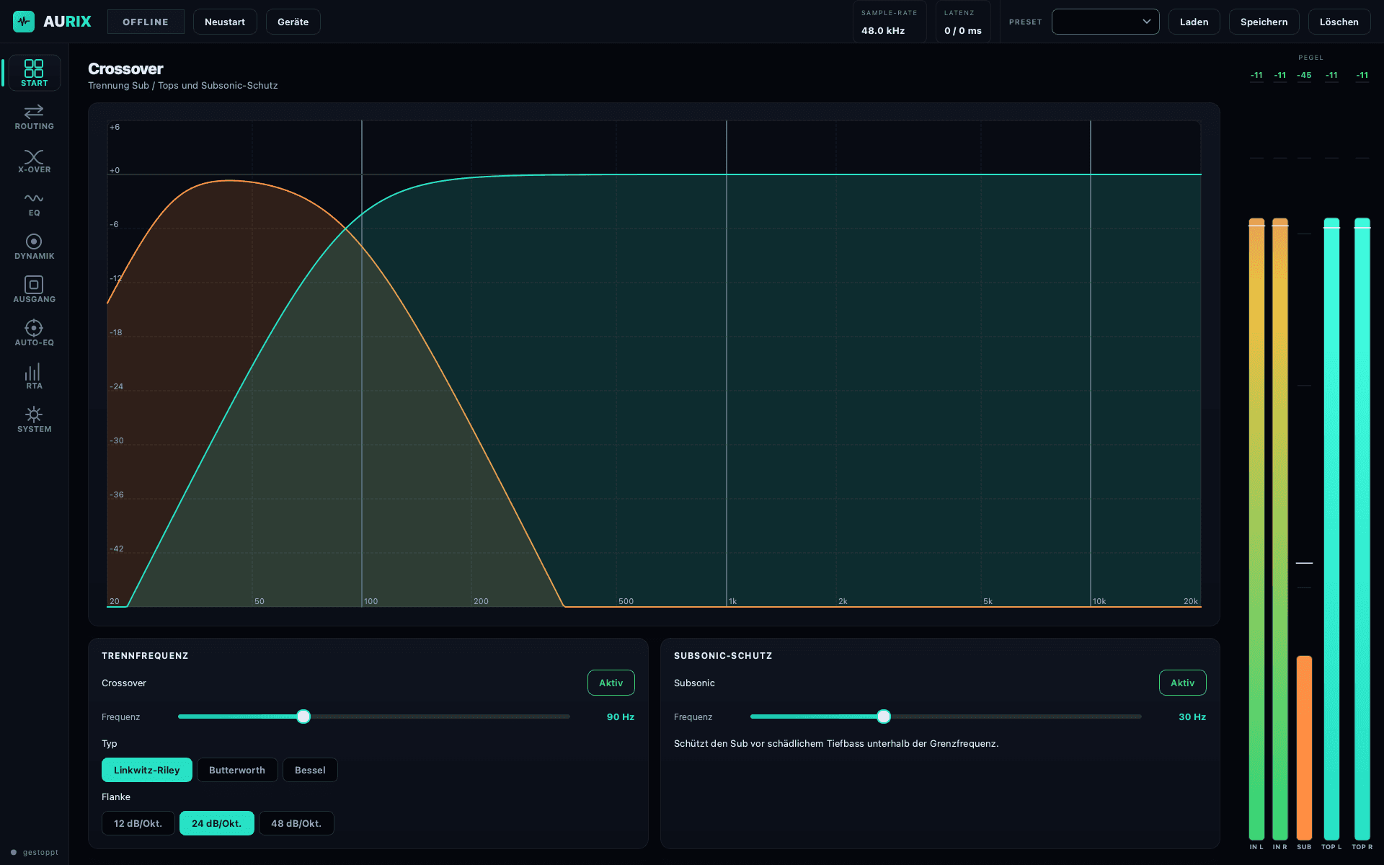
Task: Click the Crossover page heading
Action: click(x=125, y=68)
